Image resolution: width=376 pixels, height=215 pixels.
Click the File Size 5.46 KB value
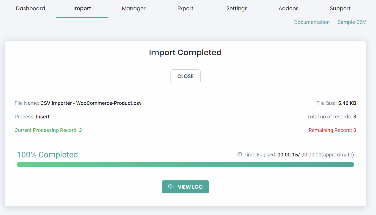coord(347,103)
